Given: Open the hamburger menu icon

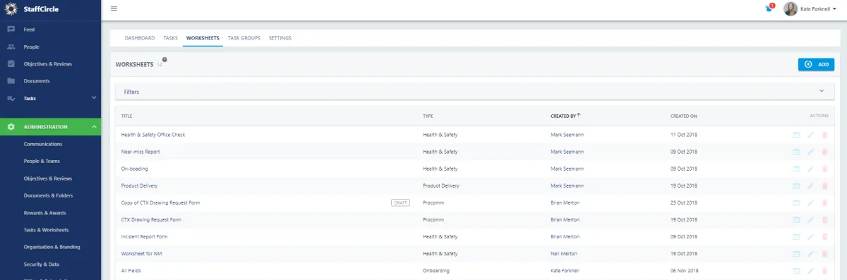Looking at the screenshot, I should 114,8.
